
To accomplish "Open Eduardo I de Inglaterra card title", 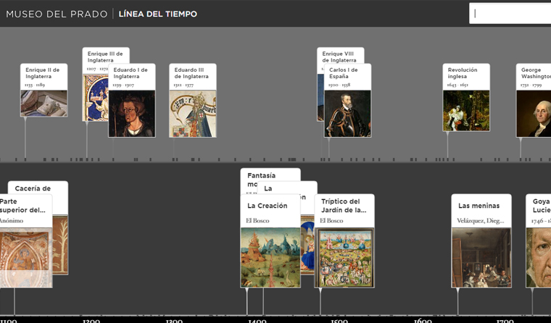I will [x=130, y=73].
